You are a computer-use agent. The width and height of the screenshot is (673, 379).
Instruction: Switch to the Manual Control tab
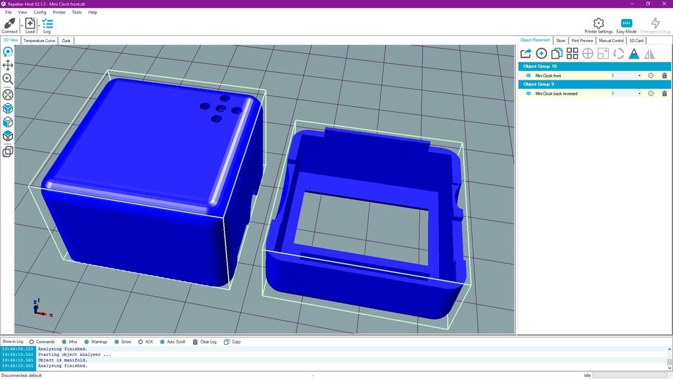(x=611, y=40)
